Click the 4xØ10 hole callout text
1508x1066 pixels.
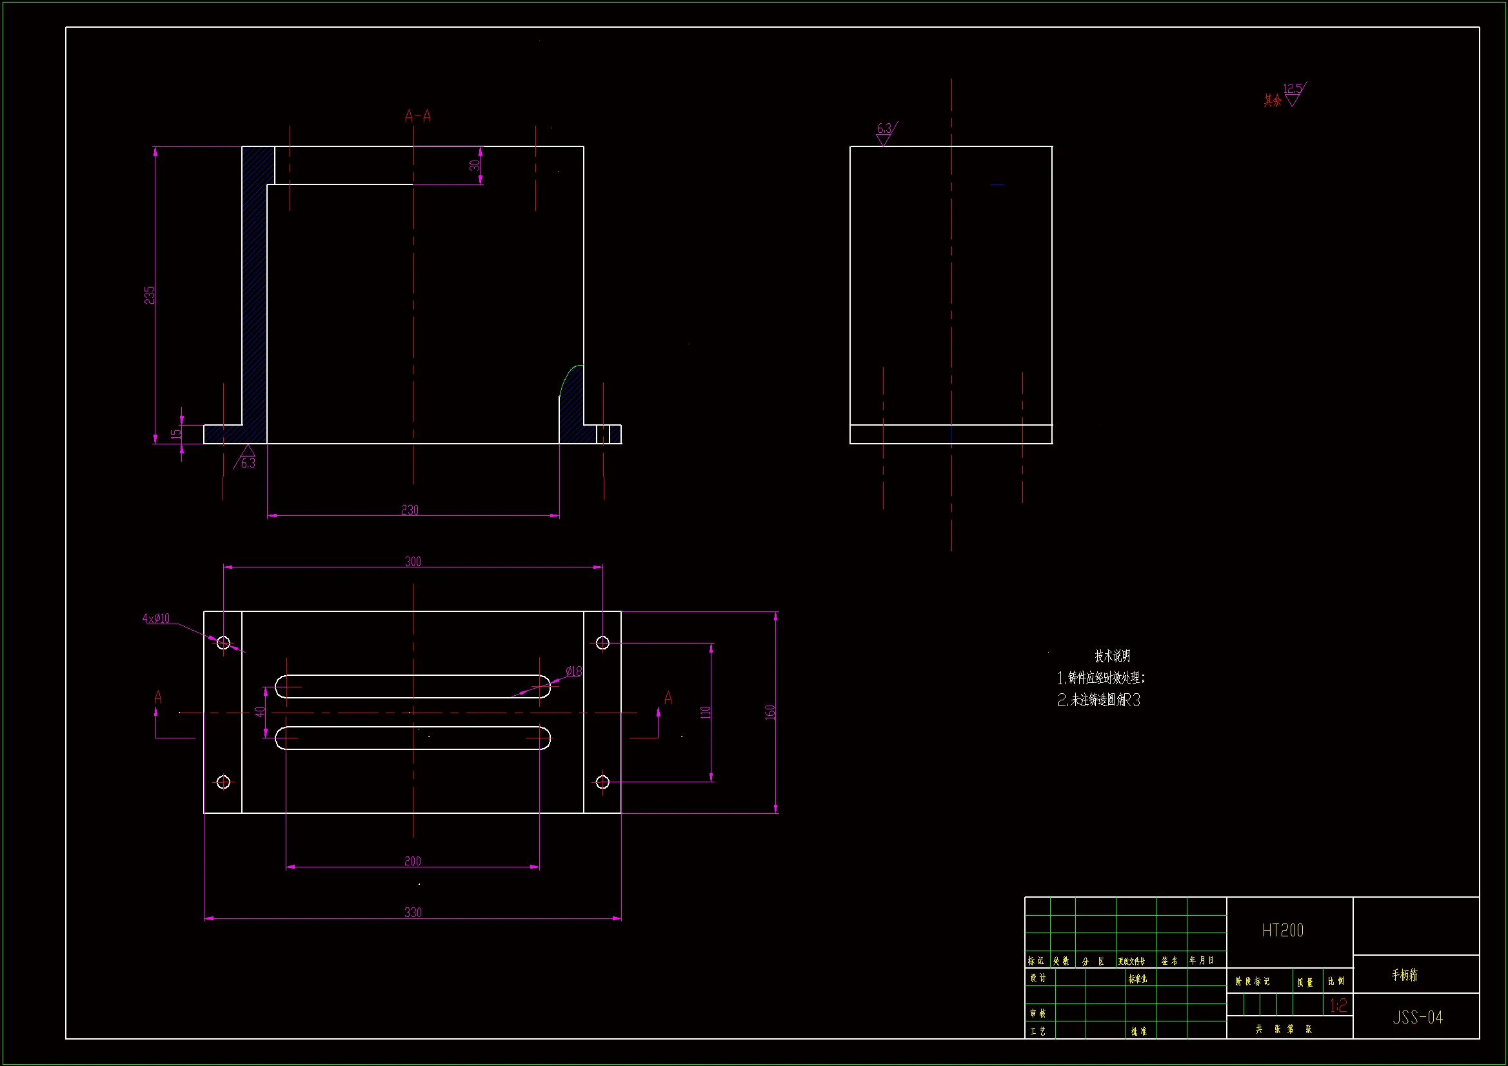coord(156,618)
